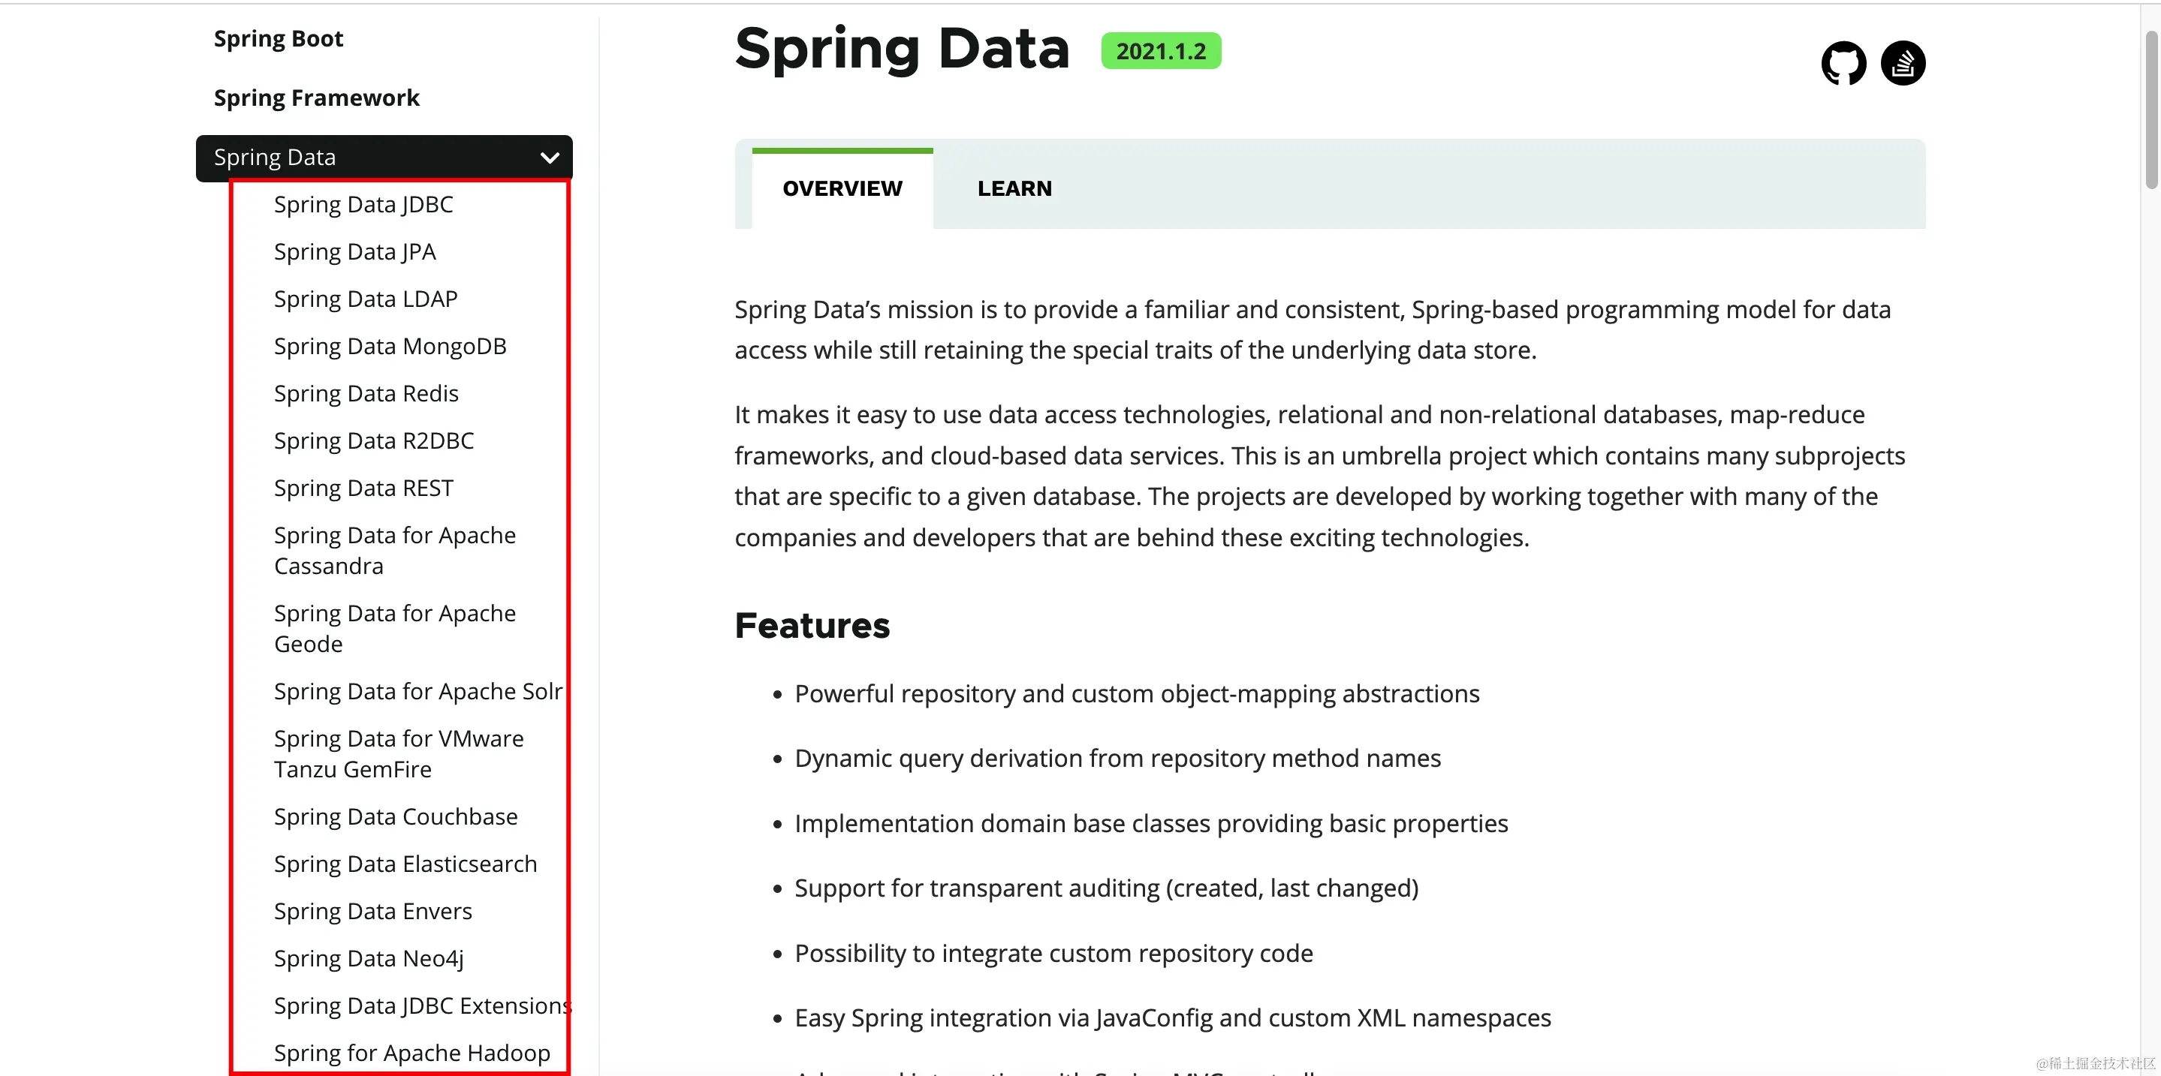This screenshot has height=1076, width=2161.
Task: Open the Stack Overflow icon
Action: point(1903,63)
